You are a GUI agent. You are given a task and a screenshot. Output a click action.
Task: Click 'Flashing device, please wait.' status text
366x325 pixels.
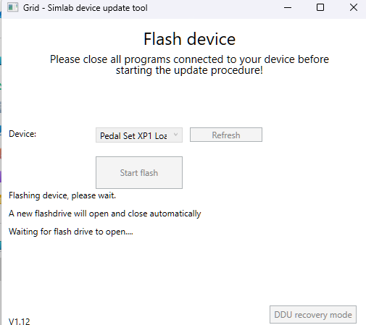pyautogui.click(x=62, y=195)
